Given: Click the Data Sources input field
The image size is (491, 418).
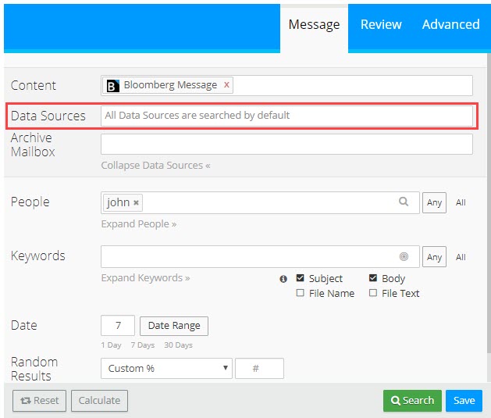Looking at the screenshot, I should coord(286,116).
